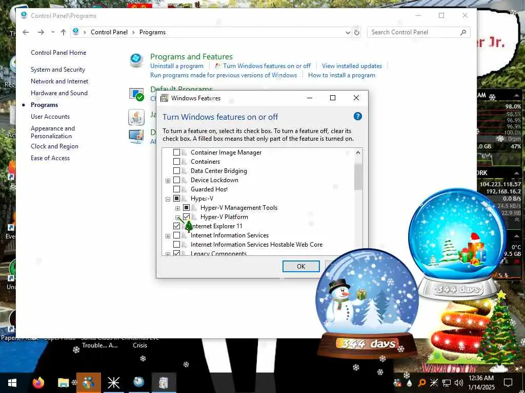Viewport: 525px width, 393px height.
Task: Expand the Hyper-V Management Tools node
Action: [178, 209]
